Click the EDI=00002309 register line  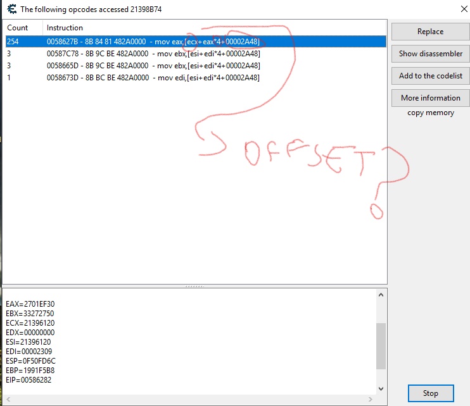pyautogui.click(x=29, y=352)
